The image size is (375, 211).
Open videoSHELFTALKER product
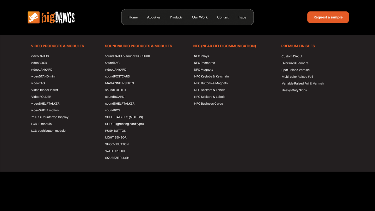(45, 104)
